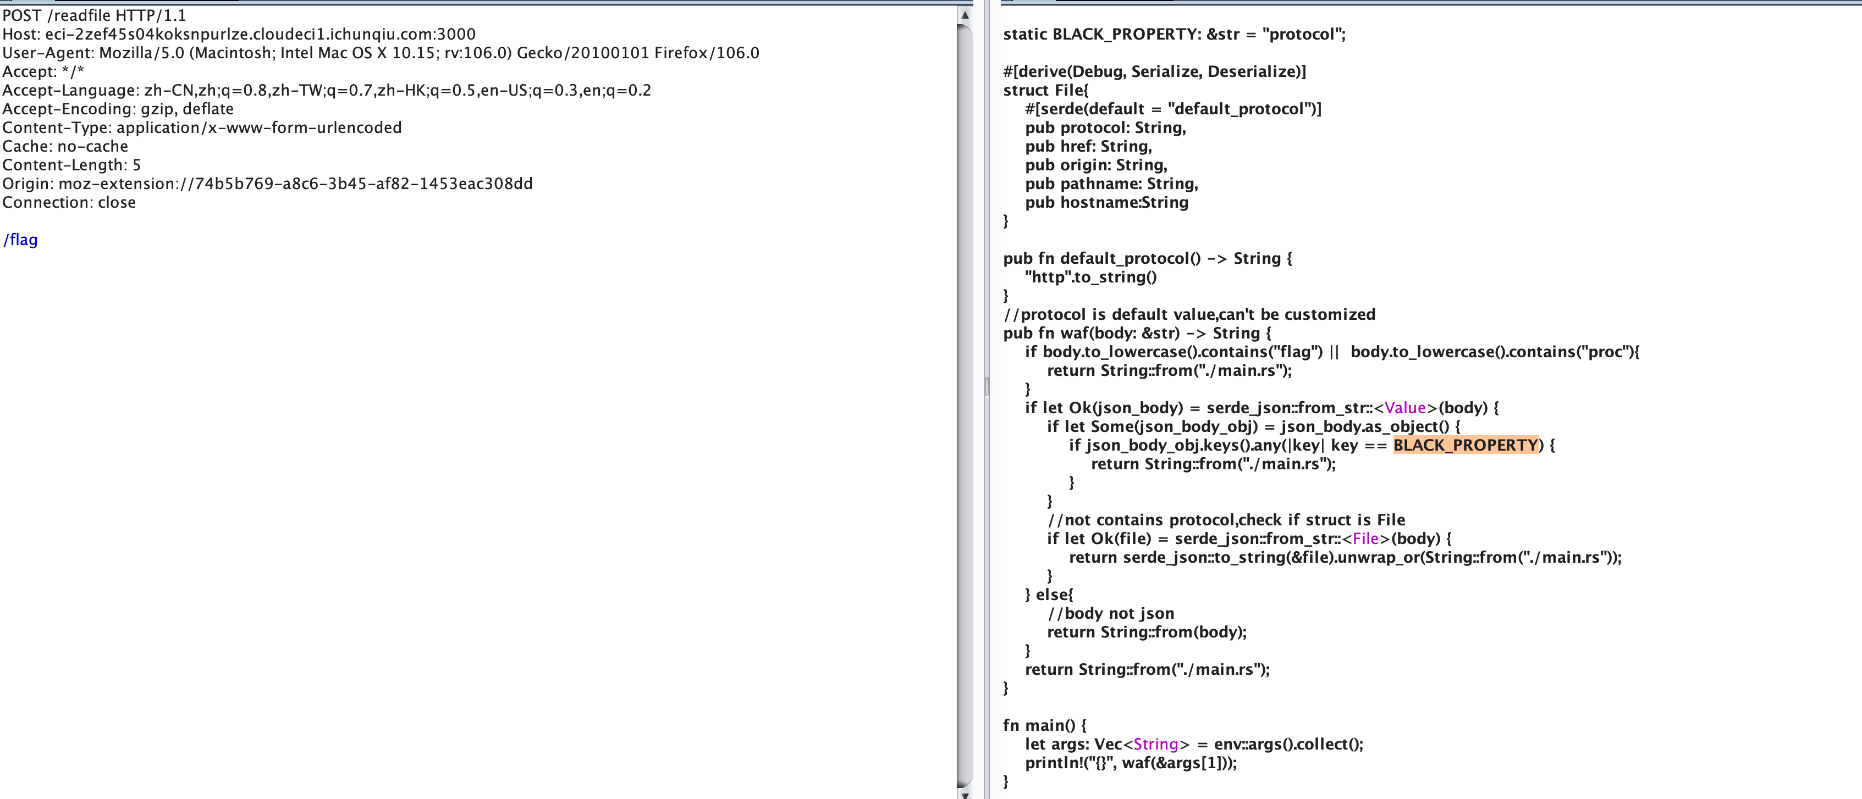Click the pub fn waf function signature
This screenshot has height=799, width=1862.
pos(1136,333)
